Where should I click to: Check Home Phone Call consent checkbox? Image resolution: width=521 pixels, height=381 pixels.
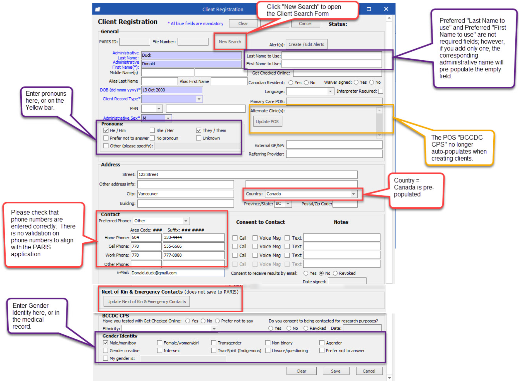235,238
